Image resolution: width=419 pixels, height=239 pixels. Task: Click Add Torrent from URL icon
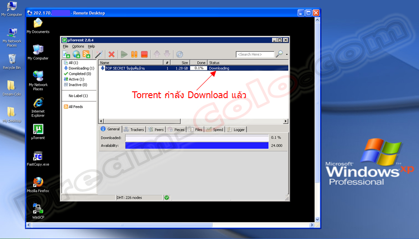(x=76, y=54)
